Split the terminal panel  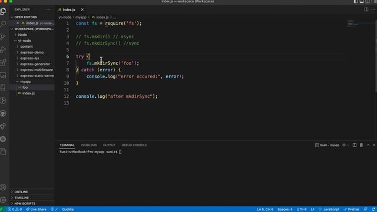pos(355,145)
